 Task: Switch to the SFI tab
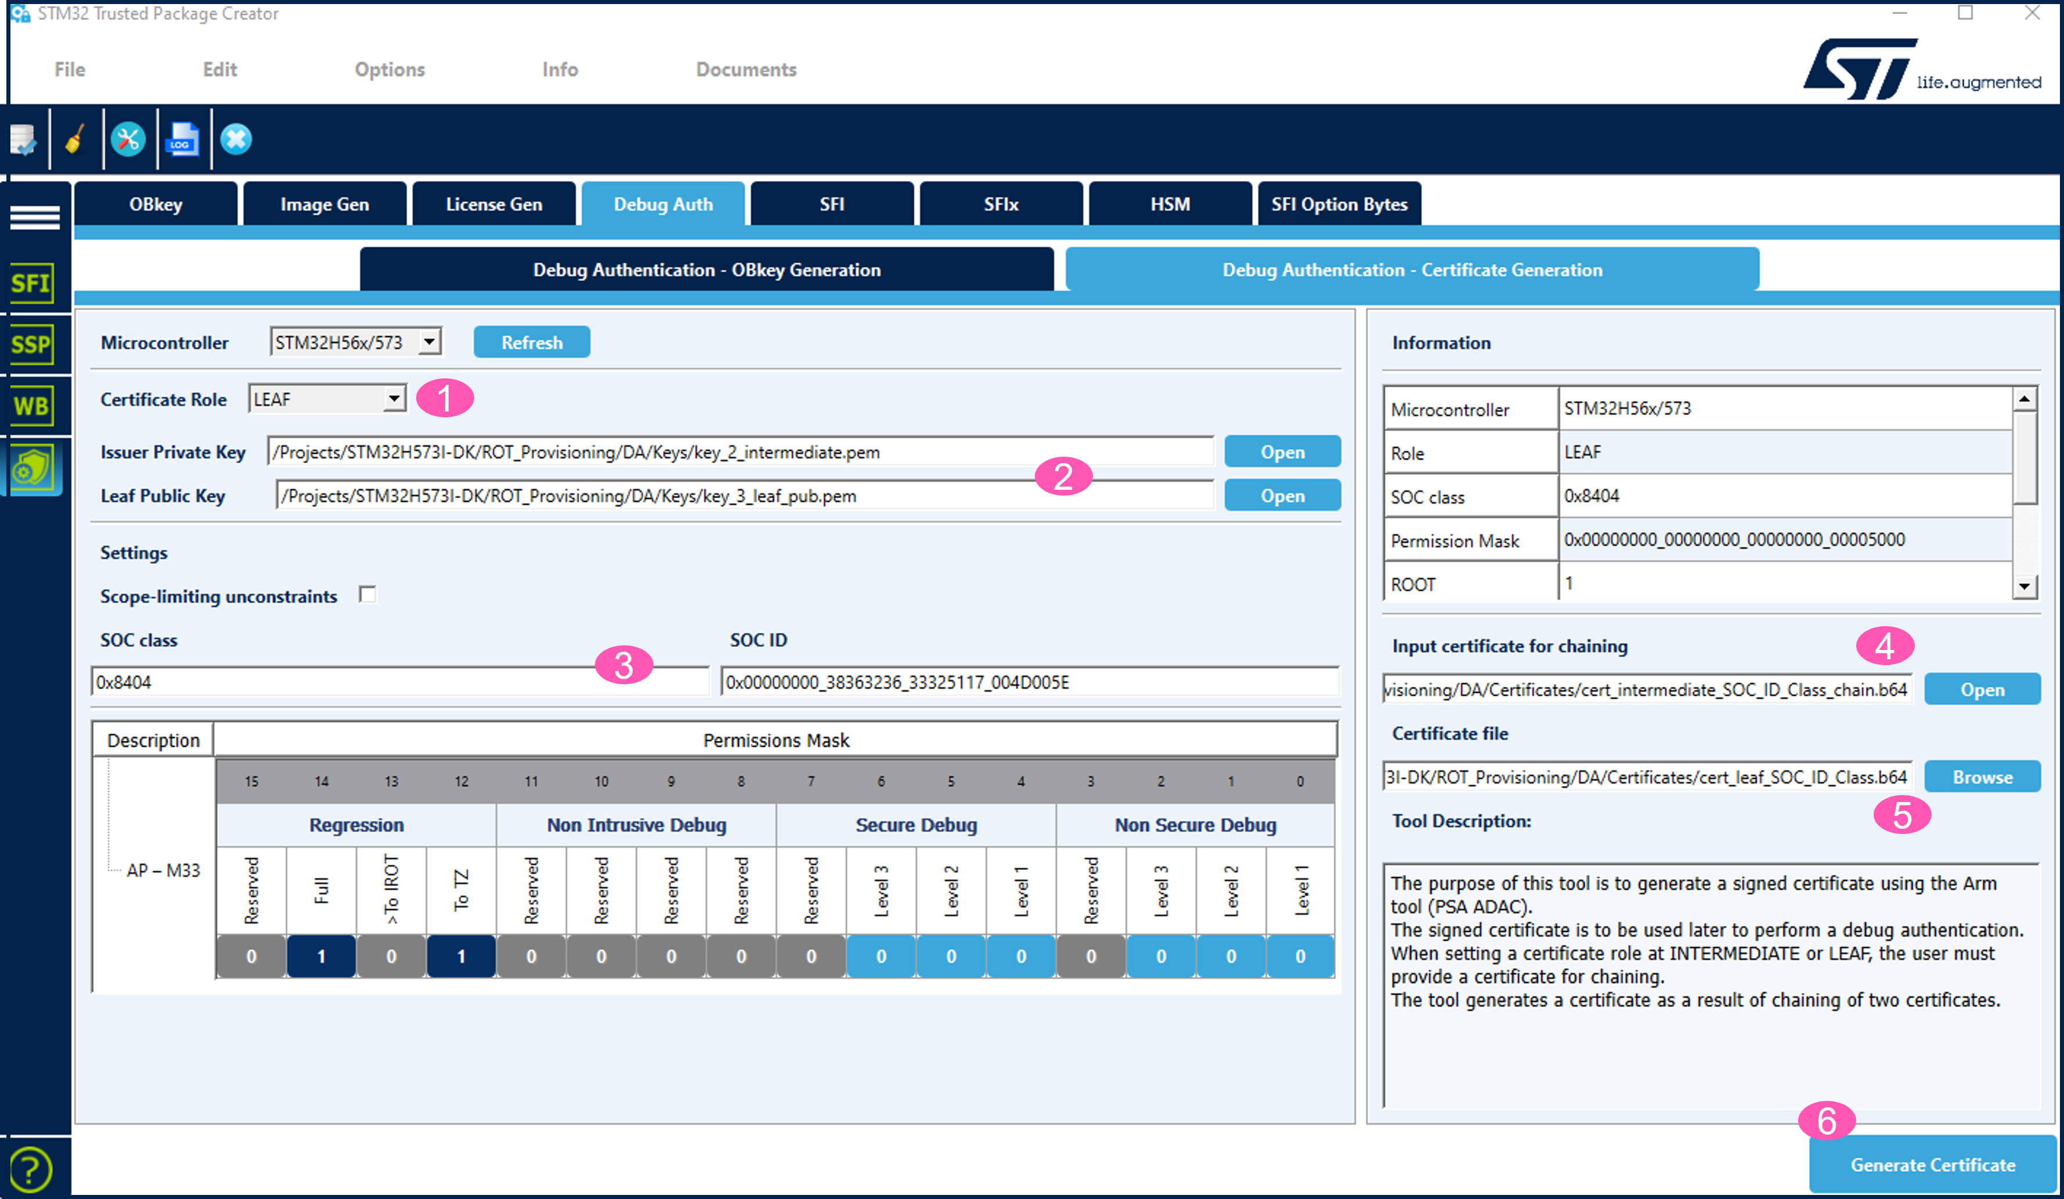(832, 204)
